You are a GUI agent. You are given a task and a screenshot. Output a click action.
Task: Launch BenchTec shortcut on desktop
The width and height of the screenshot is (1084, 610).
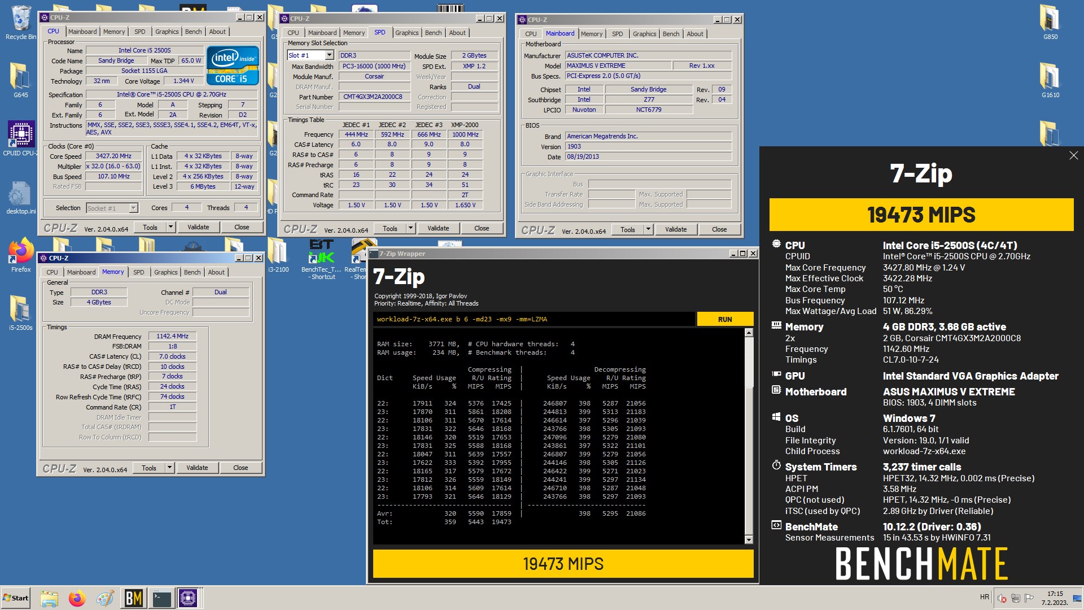[321, 259]
